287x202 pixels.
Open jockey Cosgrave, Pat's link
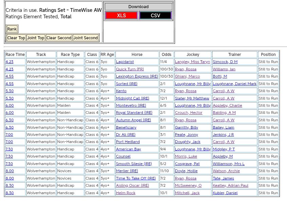pos(187,164)
